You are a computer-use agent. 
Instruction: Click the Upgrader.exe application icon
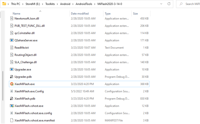[x=12, y=69]
